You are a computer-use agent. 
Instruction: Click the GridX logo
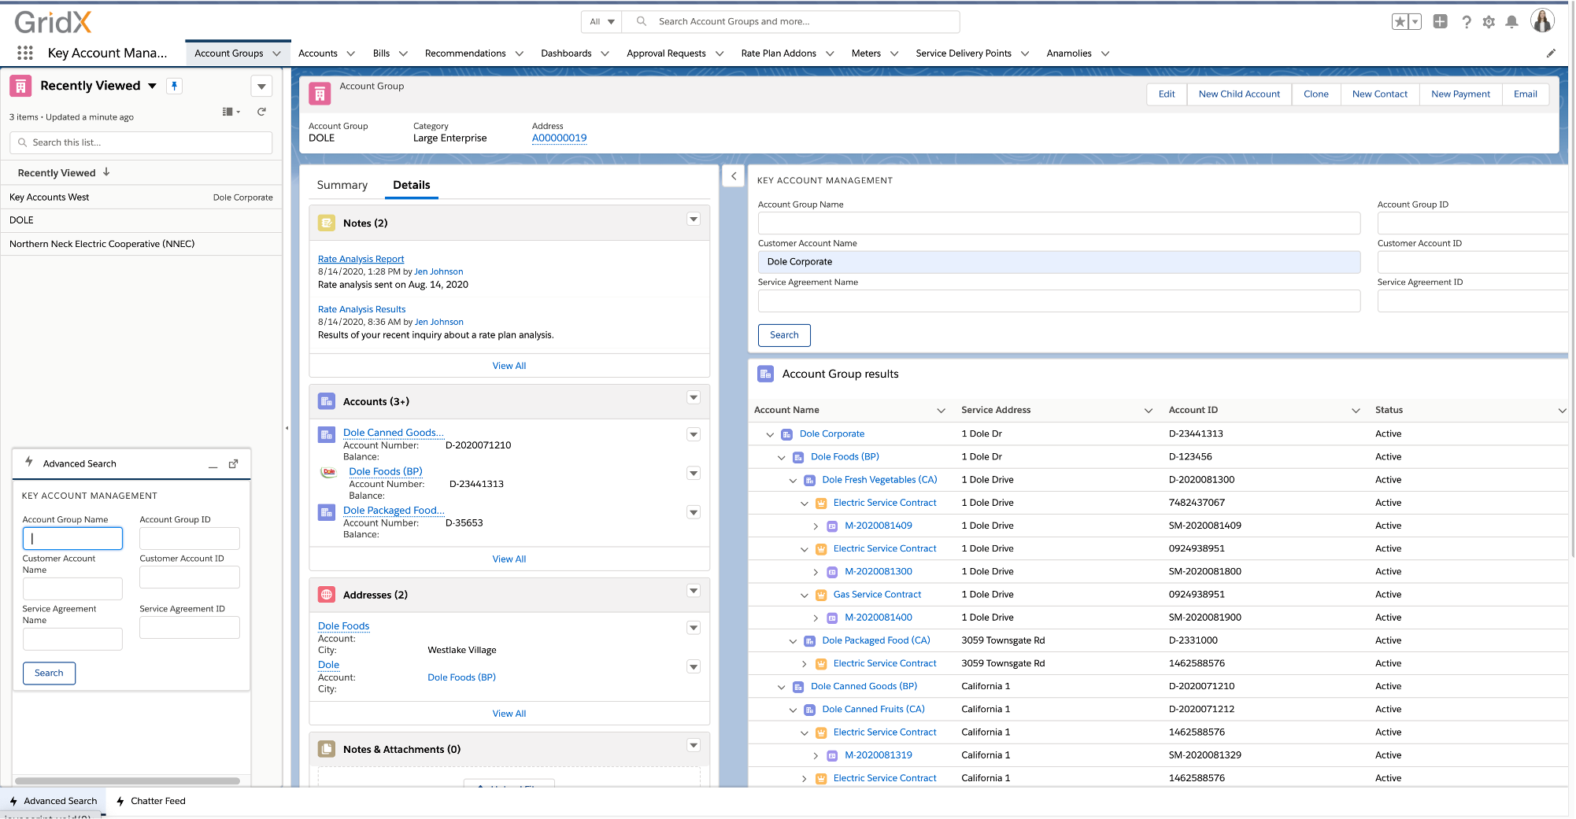click(53, 22)
